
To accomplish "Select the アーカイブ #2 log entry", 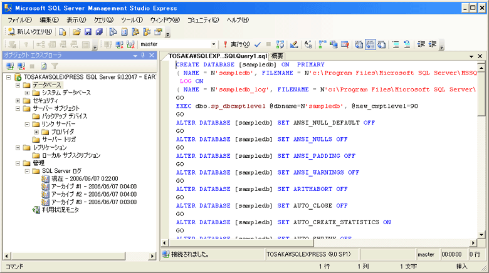I will click(94, 194).
